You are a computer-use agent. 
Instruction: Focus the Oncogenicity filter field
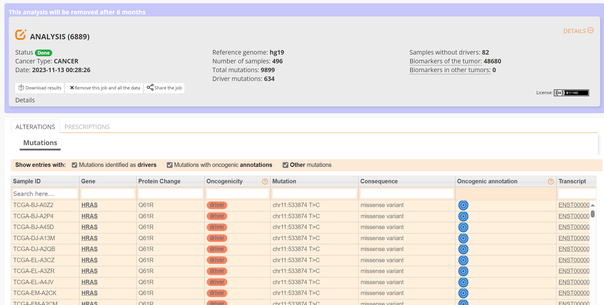click(x=237, y=194)
